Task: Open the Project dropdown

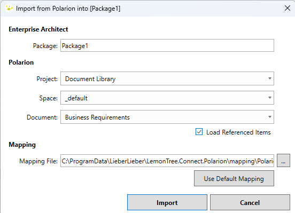Action: pos(167,78)
